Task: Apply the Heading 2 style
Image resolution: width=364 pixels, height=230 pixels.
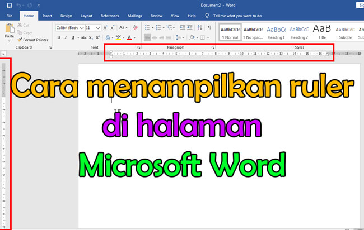Action: coord(299,32)
